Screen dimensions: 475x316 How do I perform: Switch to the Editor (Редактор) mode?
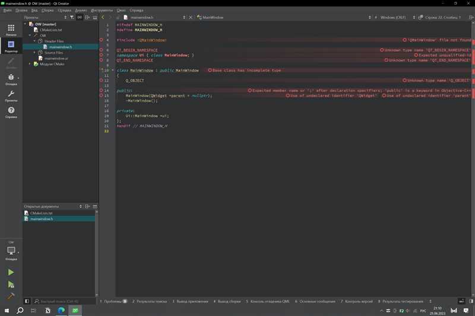[x=11, y=46]
